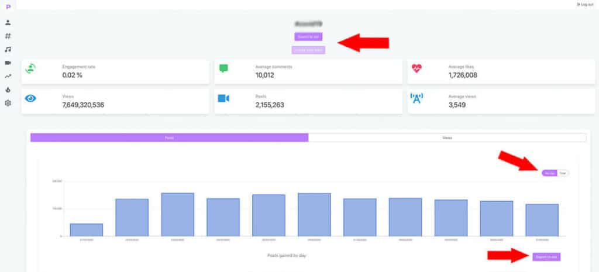This screenshot has width=599, height=272.
Task: Open the trending line chart sidebar icon
Action: [8, 76]
